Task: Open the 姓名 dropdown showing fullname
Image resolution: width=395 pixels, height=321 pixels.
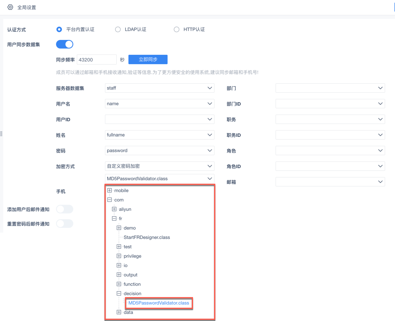Action: pos(159,135)
